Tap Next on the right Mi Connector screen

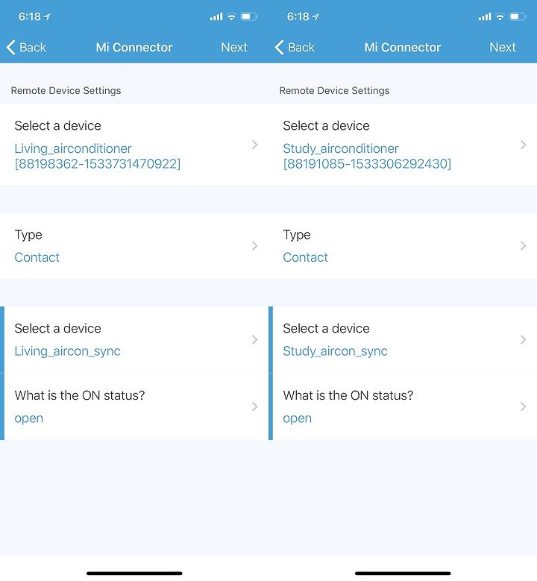(503, 48)
